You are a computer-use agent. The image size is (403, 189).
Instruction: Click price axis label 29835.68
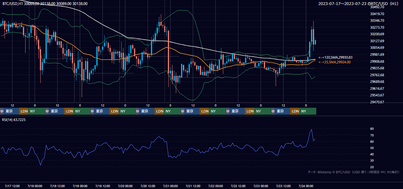point(377,68)
